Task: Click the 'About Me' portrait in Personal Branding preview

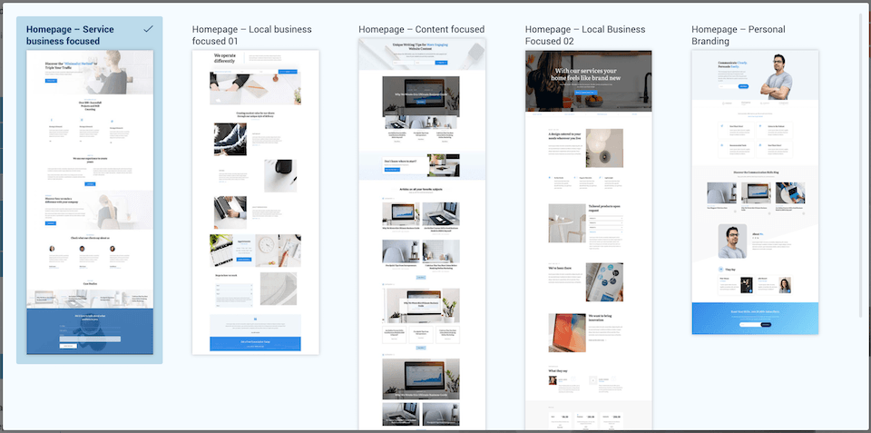Action: 732,241
